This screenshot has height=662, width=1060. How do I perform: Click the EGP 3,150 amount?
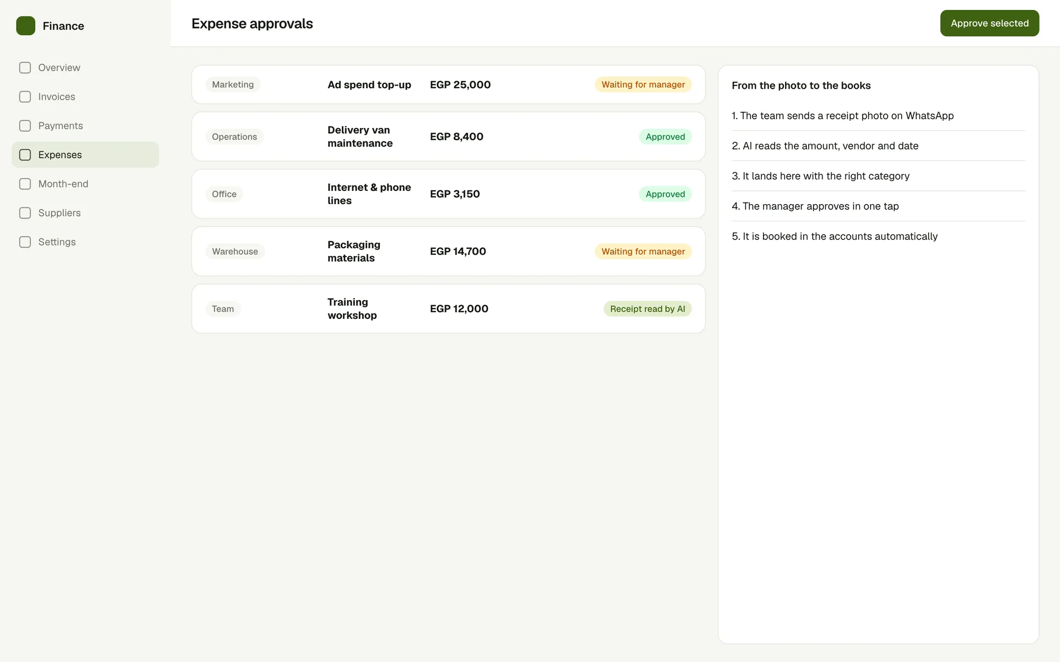(455, 194)
